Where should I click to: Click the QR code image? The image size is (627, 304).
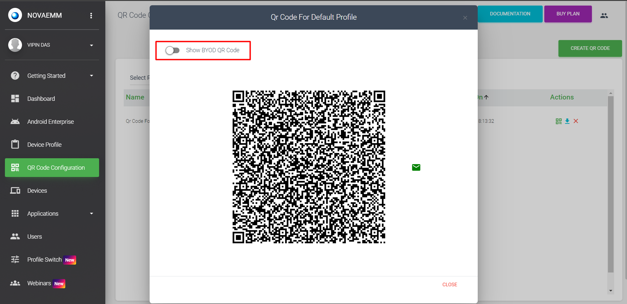pos(309,167)
